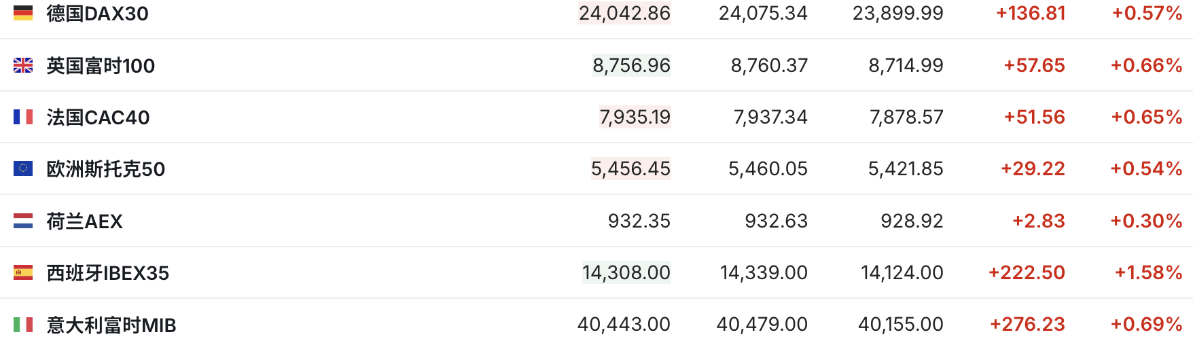Image resolution: width=1193 pixels, height=341 pixels.
Task: Click the German flag icon
Action: [23, 13]
